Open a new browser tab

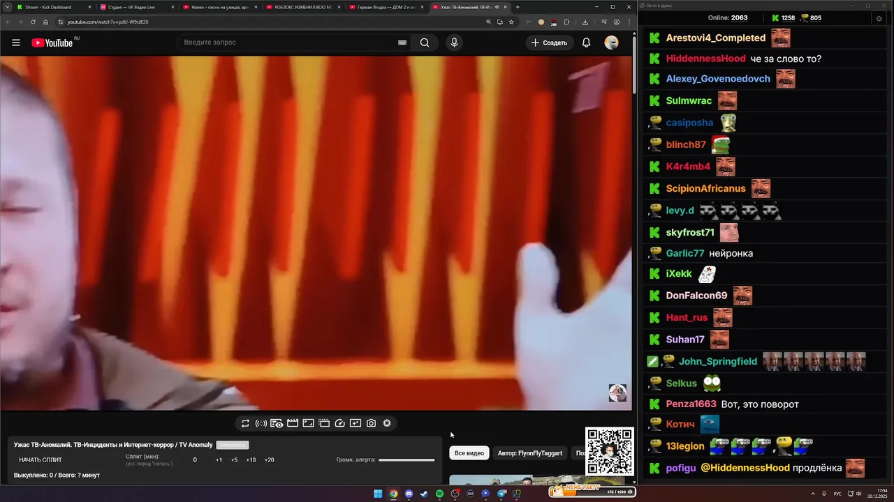518,7
